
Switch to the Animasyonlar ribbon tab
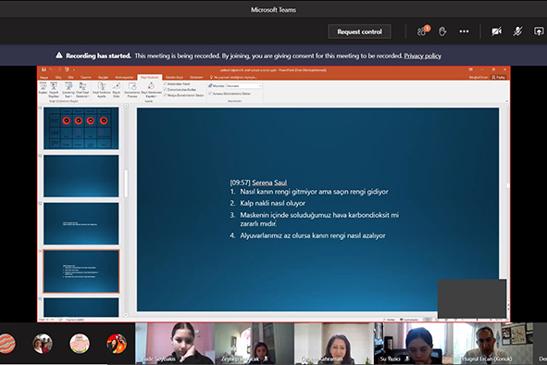pyautogui.click(x=124, y=77)
